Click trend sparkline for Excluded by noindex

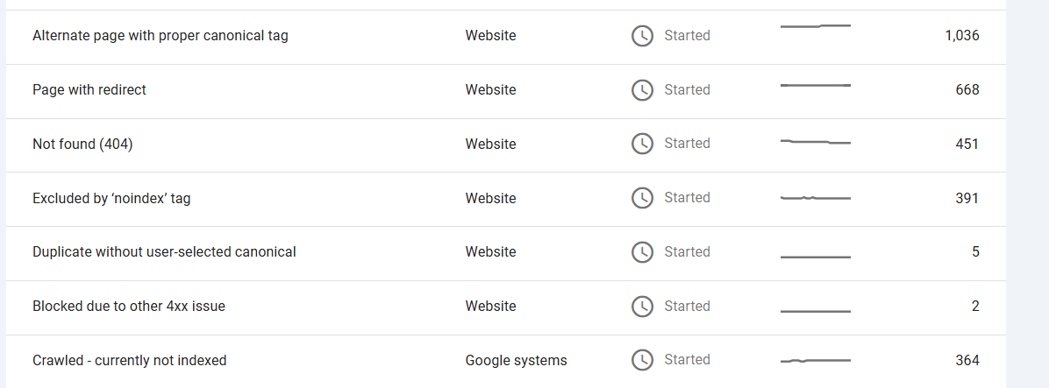[816, 198]
